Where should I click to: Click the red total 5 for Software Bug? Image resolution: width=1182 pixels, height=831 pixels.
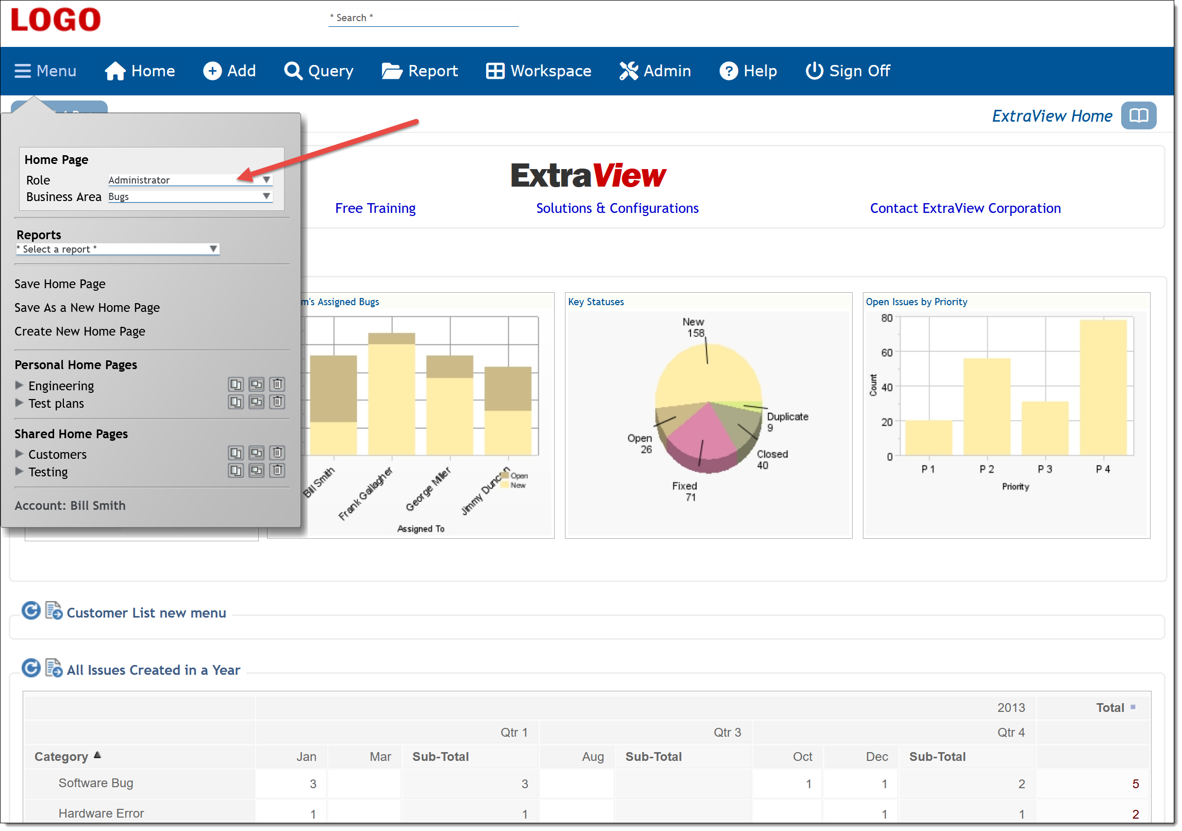(x=1135, y=784)
